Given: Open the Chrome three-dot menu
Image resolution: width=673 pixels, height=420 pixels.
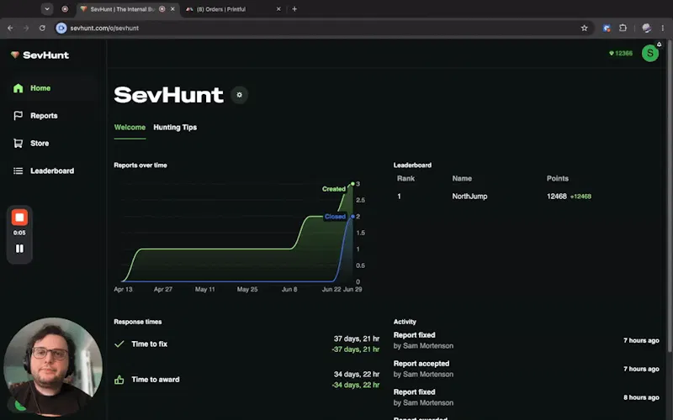Looking at the screenshot, I should click(663, 28).
